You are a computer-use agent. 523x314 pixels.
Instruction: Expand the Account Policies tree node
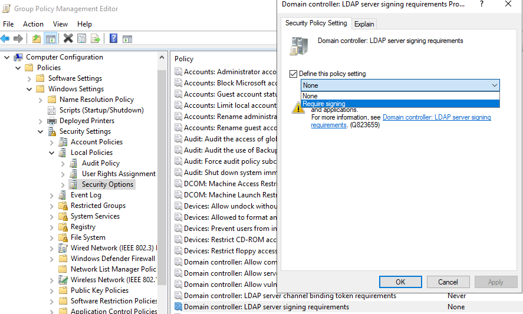pos(52,142)
